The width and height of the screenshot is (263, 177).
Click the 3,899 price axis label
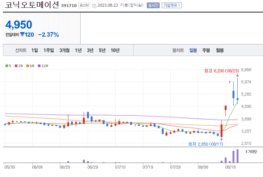click(246, 119)
